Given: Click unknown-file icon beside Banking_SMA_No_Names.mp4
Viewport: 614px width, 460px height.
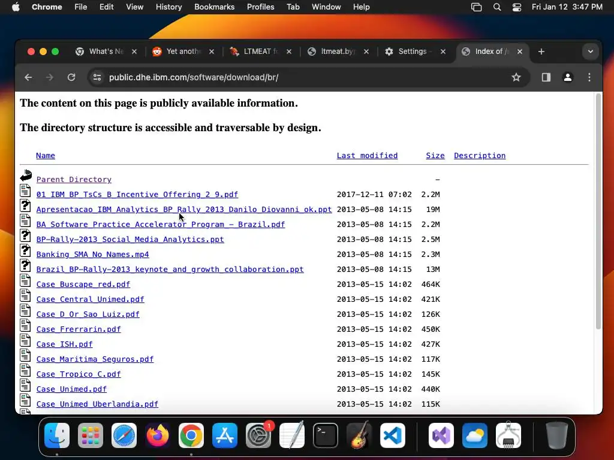Looking at the screenshot, I should 25,250.
